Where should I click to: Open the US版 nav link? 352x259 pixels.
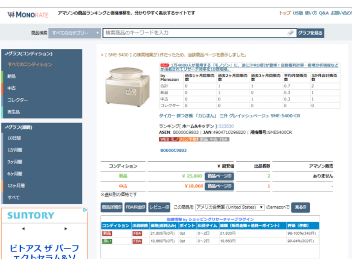point(298,13)
